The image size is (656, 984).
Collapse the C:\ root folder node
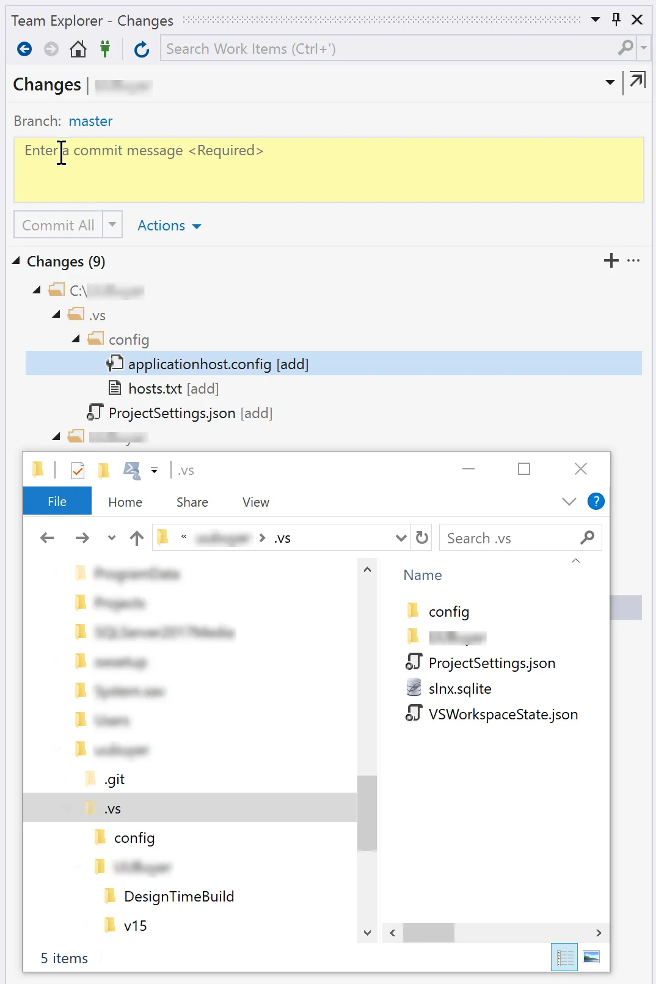[37, 290]
